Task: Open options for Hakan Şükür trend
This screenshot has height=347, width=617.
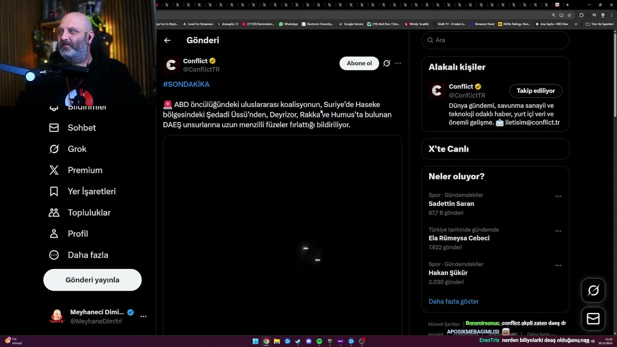Action: (558, 265)
